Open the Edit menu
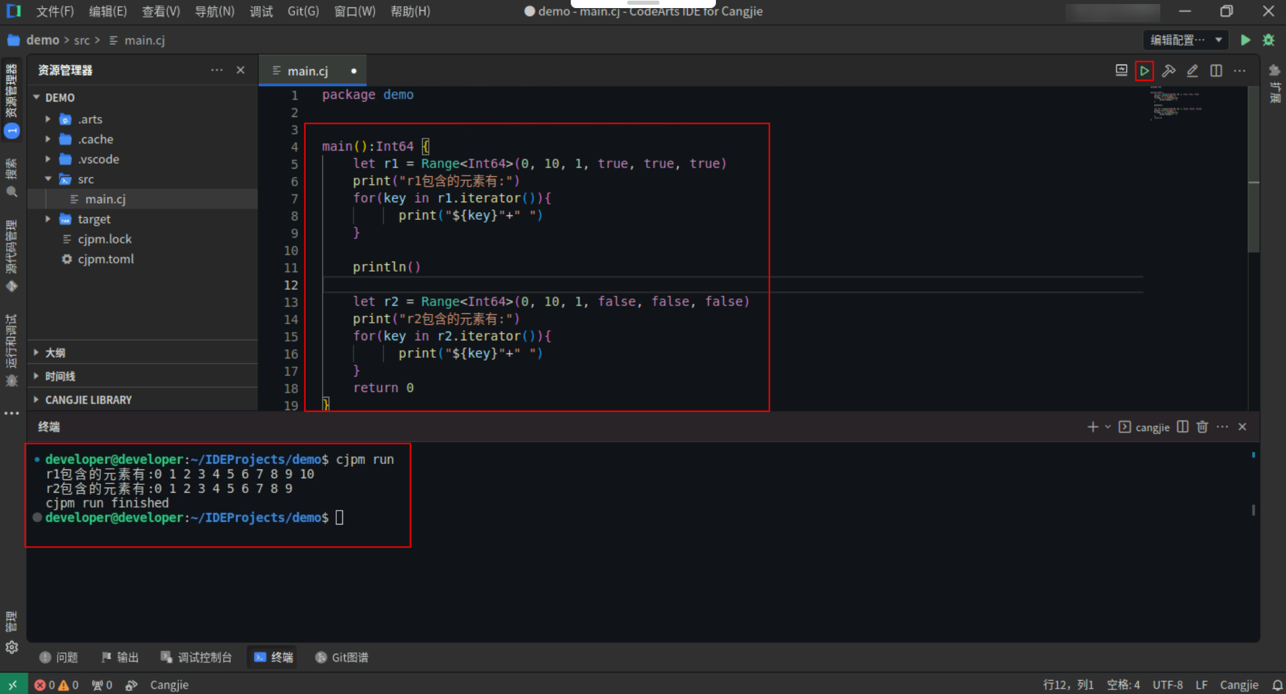Image resolution: width=1286 pixels, height=694 pixels. pos(108,11)
